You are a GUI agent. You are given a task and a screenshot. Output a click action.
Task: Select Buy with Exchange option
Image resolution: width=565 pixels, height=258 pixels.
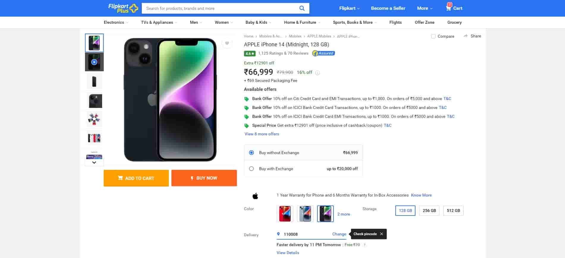[x=251, y=168]
